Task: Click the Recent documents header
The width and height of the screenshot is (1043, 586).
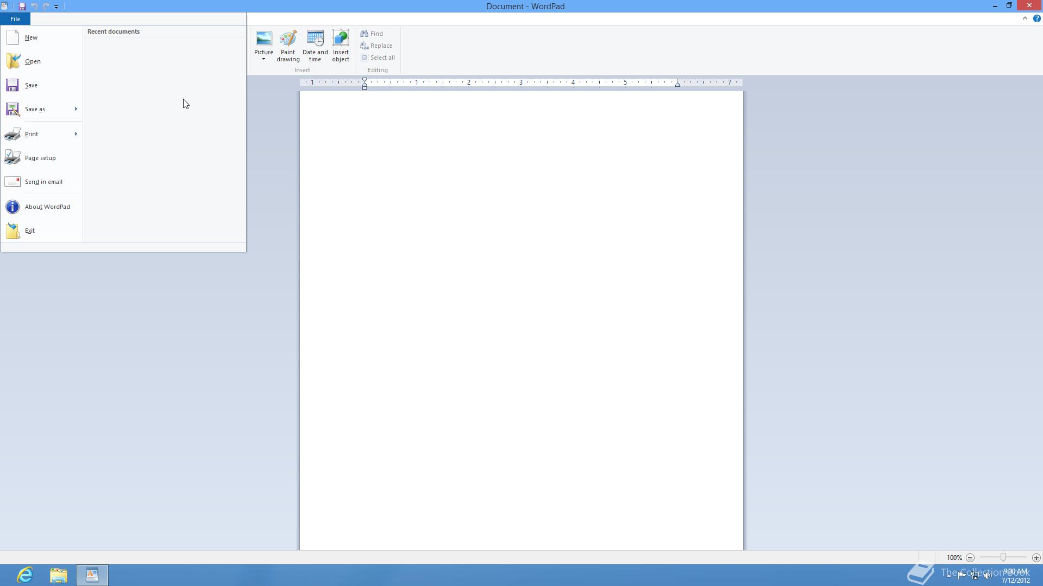Action: 114,31
